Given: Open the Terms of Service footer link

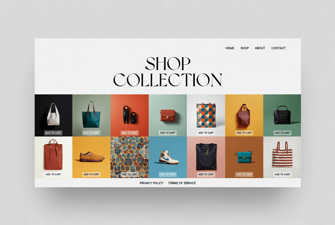Looking at the screenshot, I should tap(182, 183).
